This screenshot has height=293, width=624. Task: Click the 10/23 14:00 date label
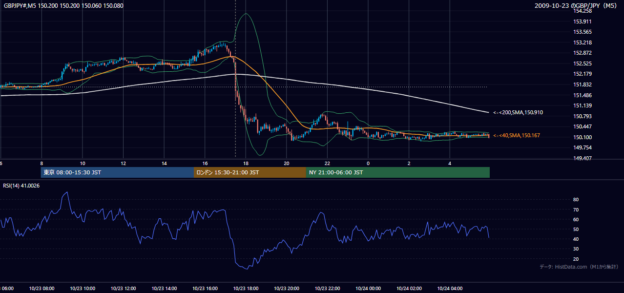(164, 289)
